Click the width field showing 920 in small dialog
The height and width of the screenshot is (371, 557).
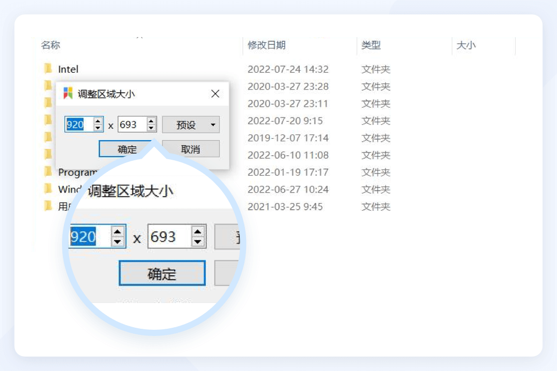click(x=78, y=125)
